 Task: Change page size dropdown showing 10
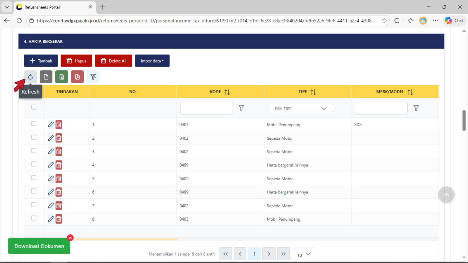(304, 254)
